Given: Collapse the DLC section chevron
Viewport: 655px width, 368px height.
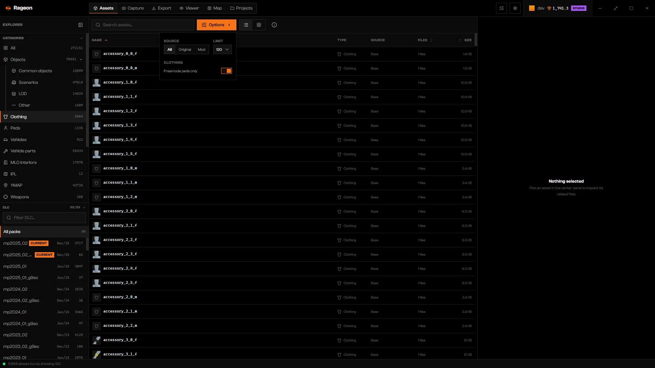Looking at the screenshot, I should click(x=84, y=208).
